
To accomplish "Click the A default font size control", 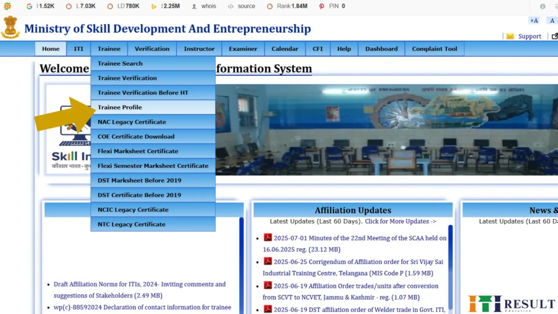I will pyautogui.click(x=551, y=20).
